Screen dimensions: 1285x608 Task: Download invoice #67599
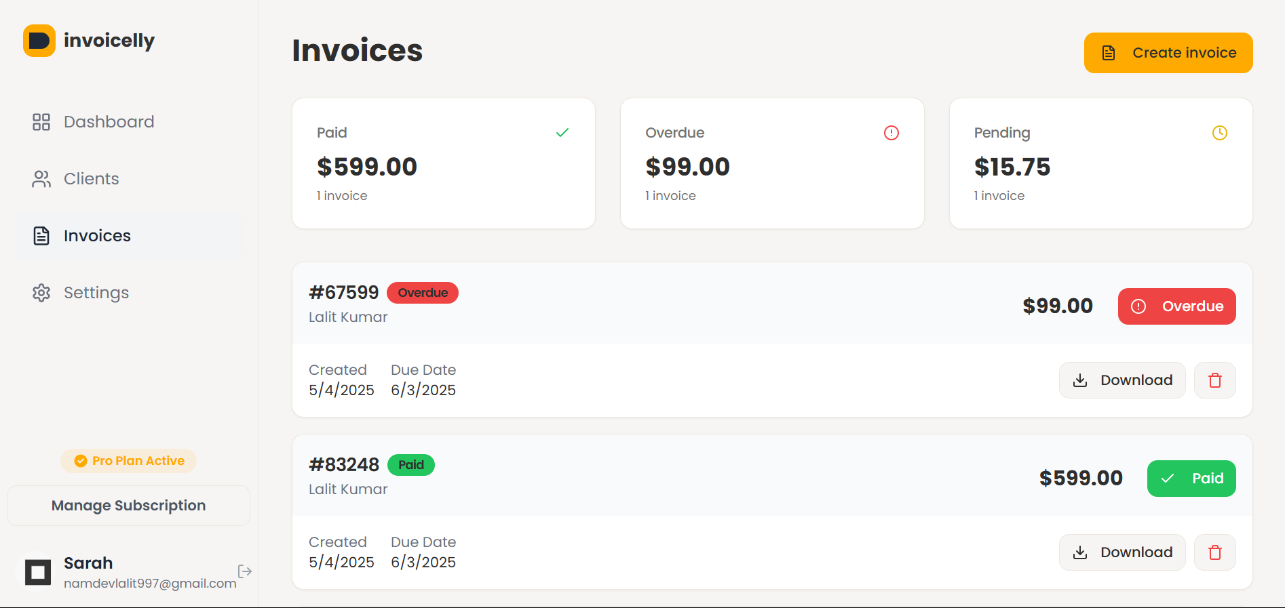tap(1121, 380)
